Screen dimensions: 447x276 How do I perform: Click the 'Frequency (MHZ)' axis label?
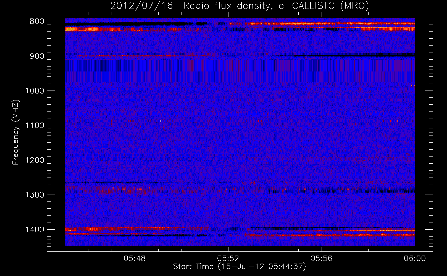tap(16, 132)
